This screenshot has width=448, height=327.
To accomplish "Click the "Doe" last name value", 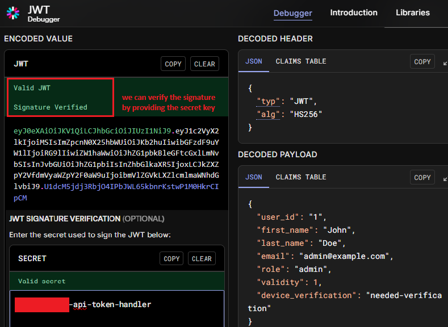I will [330, 244].
